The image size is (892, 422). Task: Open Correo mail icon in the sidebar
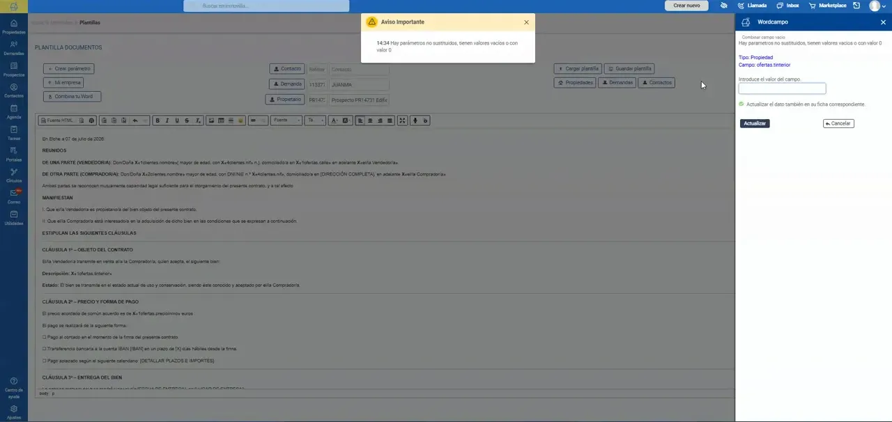(x=14, y=196)
